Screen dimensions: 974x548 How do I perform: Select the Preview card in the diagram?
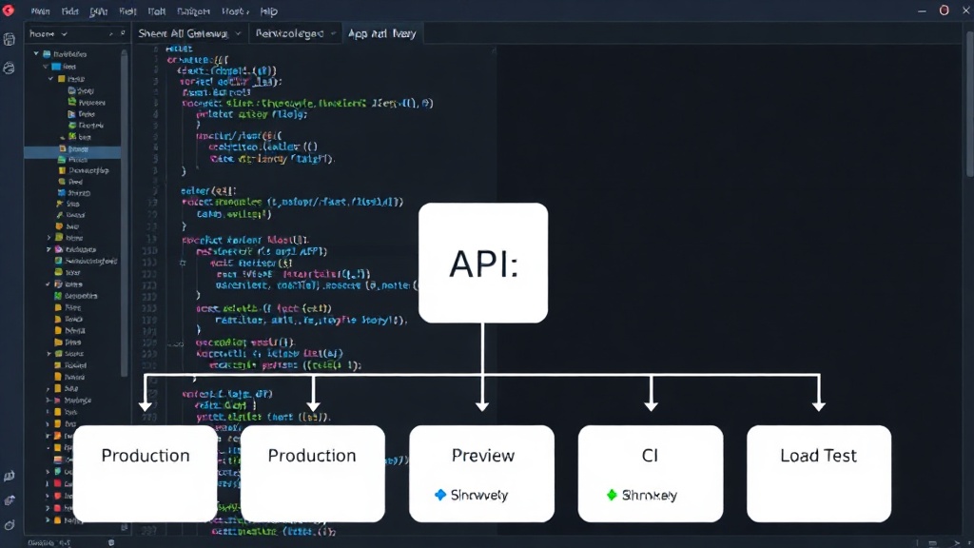(482, 474)
